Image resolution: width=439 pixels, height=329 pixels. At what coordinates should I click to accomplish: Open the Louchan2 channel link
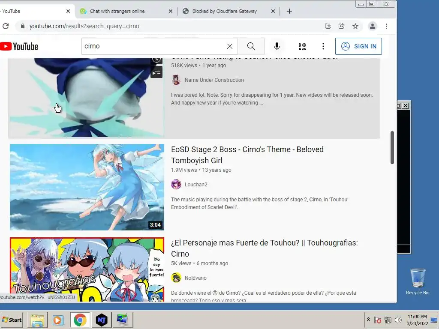click(x=196, y=185)
